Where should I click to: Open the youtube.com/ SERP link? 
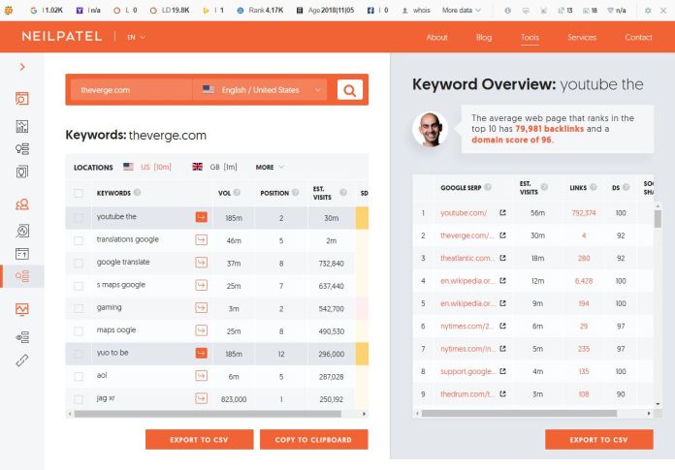[464, 213]
